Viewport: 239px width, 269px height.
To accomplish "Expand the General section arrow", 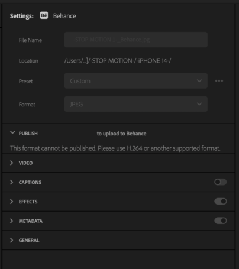I will (12, 240).
